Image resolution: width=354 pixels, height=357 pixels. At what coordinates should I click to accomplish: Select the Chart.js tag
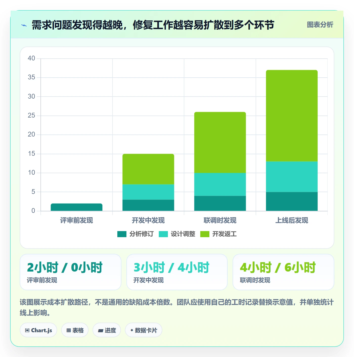[38, 330]
